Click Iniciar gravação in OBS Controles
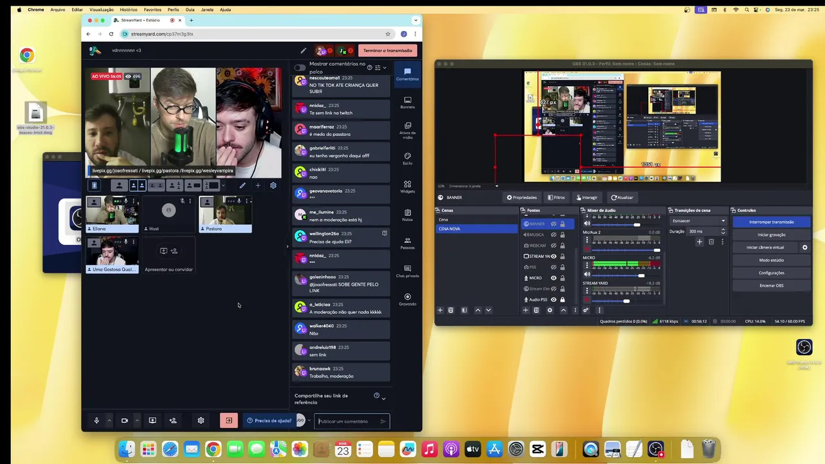The height and width of the screenshot is (464, 825). click(x=771, y=235)
